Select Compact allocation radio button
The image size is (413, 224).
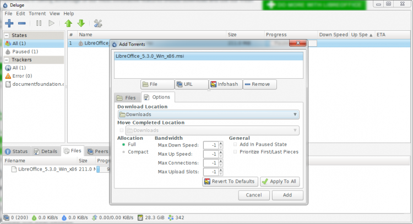[123, 152]
